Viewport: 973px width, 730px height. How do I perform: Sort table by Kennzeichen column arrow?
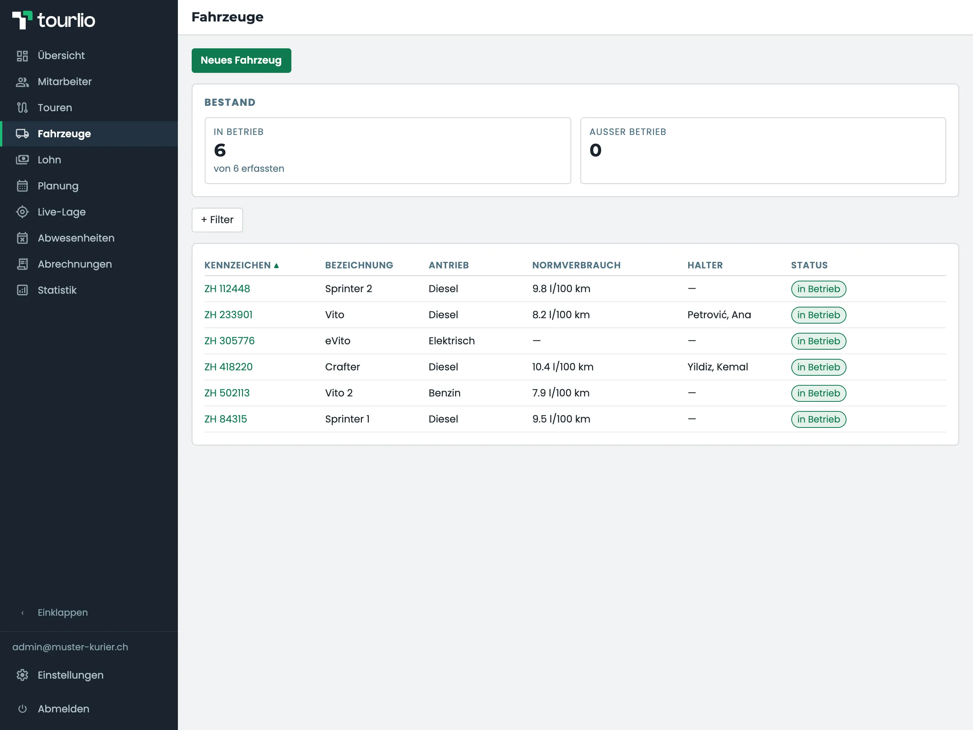(x=276, y=265)
